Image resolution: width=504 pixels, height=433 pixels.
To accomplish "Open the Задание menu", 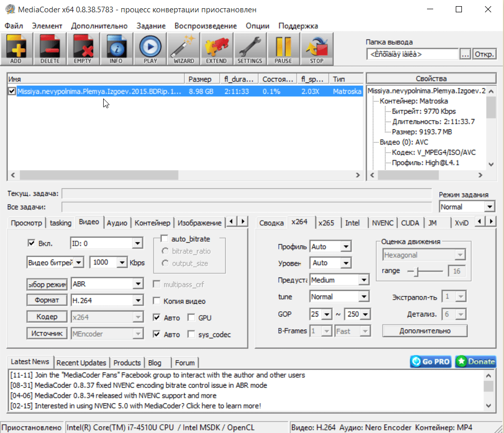I will pyautogui.click(x=151, y=26).
